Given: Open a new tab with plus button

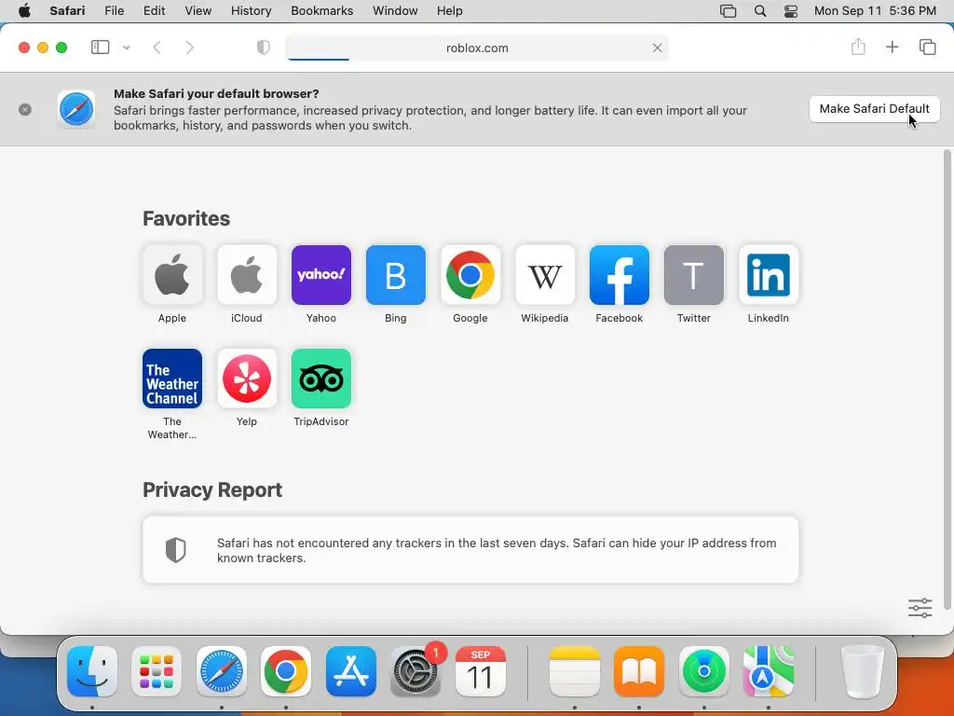Looking at the screenshot, I should click(x=892, y=47).
